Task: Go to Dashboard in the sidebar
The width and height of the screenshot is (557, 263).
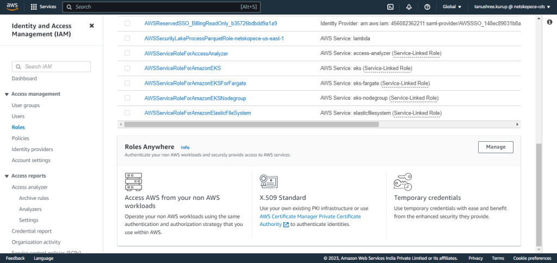Action: point(24,78)
